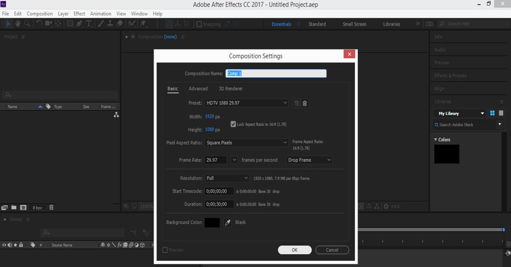
Task: Open the Adobe Stock search options arrow
Action: point(500,124)
